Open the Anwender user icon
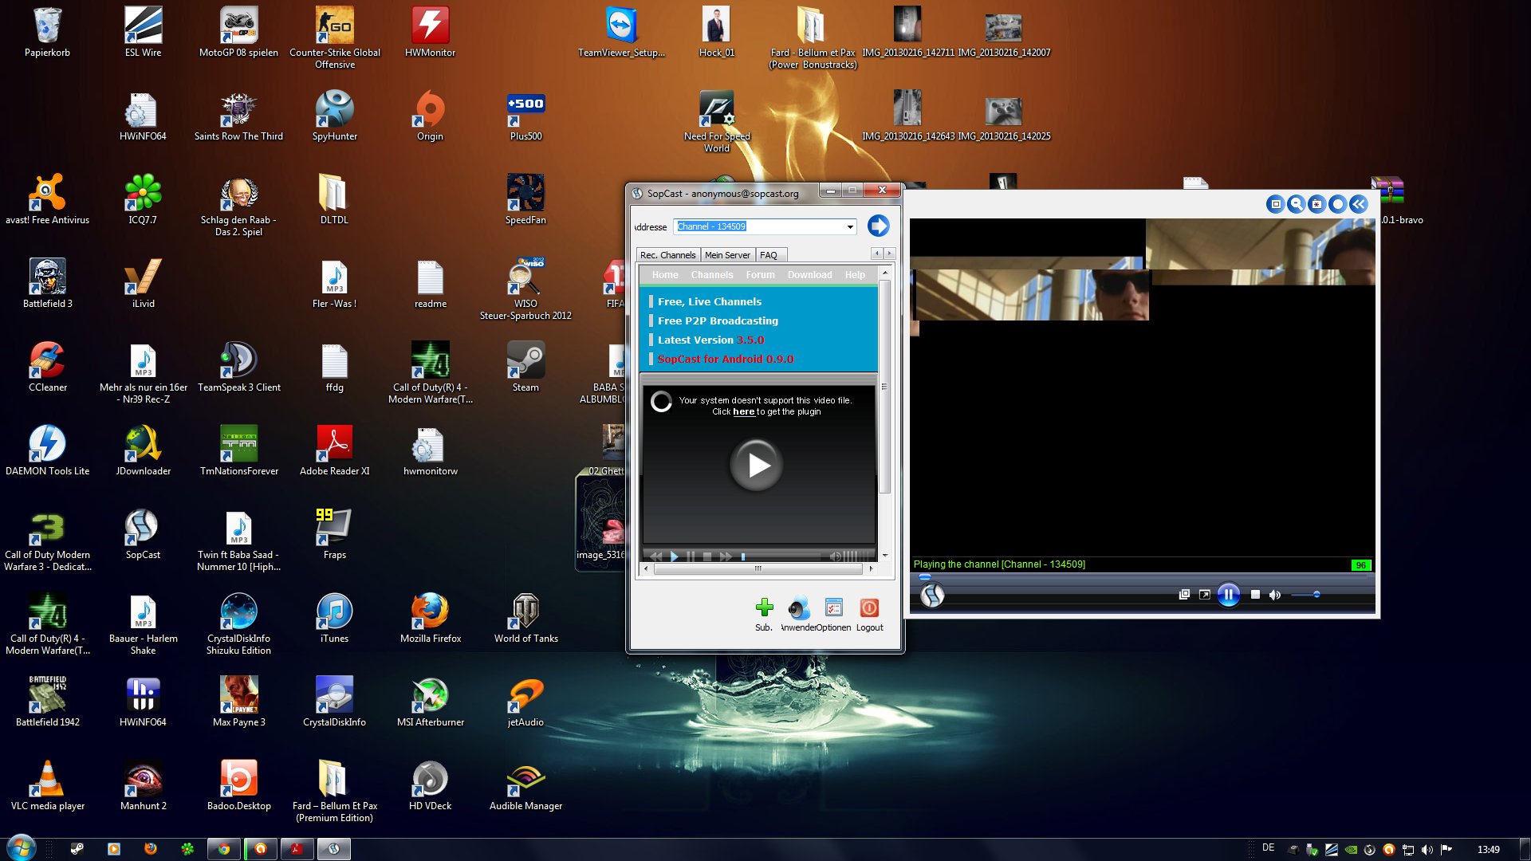1531x861 pixels. (x=798, y=608)
